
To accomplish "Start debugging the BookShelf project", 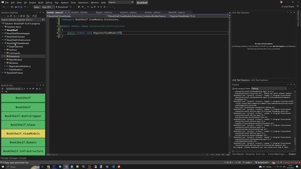I will [62, 7].
